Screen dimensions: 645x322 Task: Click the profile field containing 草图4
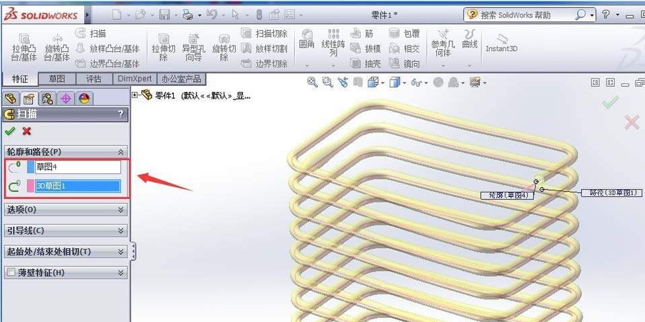(x=78, y=167)
